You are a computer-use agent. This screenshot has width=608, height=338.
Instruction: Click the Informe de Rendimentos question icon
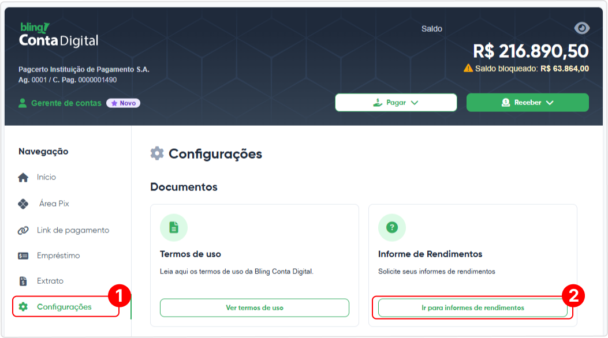[x=392, y=227]
